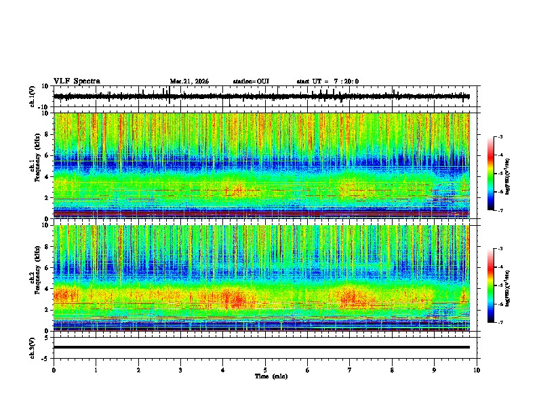Viewport: 537px width, 415px height.
Task: Click the "-3" label on the ch.1 colorbar
Action: [x=500, y=136]
